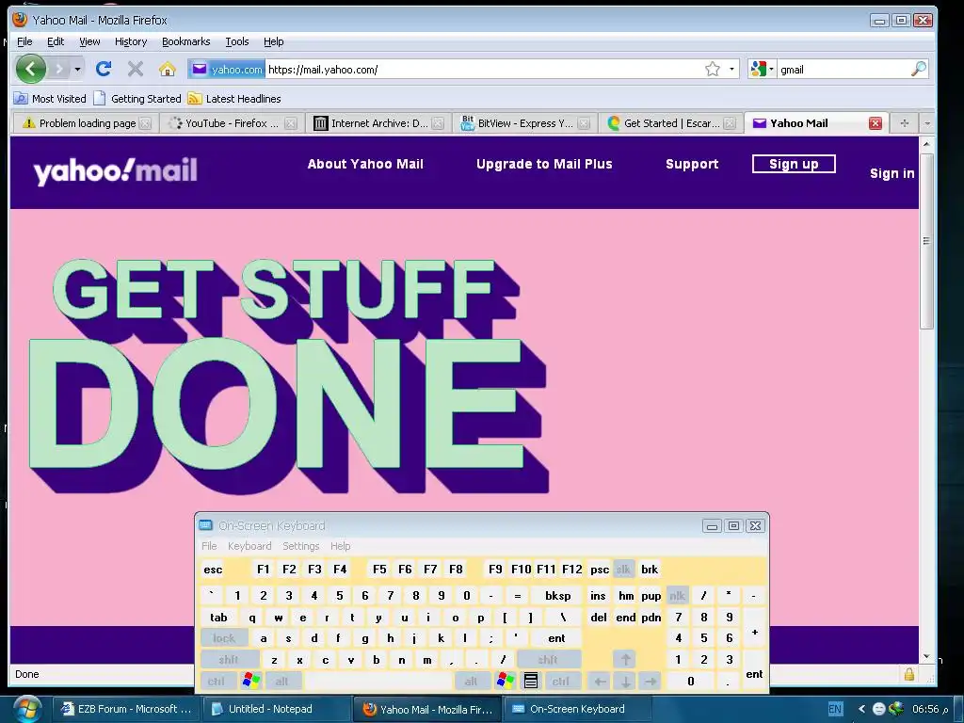Click the URL address field
The width and height of the screenshot is (964, 723).
tap(483, 70)
